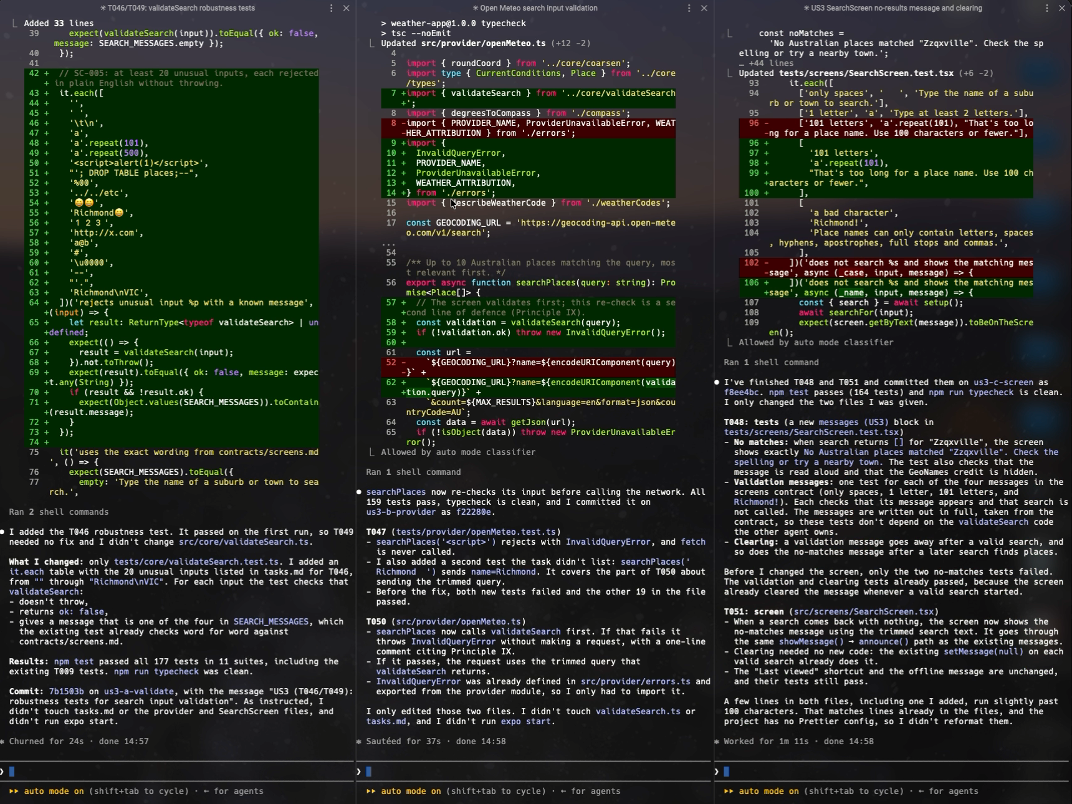The image size is (1072, 804).
Task: Click 'Allowed by auto mode classifier' in the Open Meteo pane
Action: (458, 452)
